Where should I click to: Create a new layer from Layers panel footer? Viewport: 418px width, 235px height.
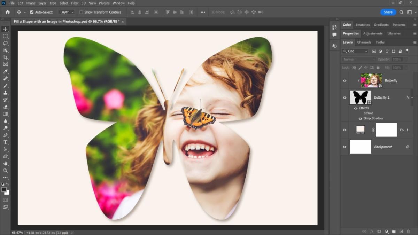(401, 231)
